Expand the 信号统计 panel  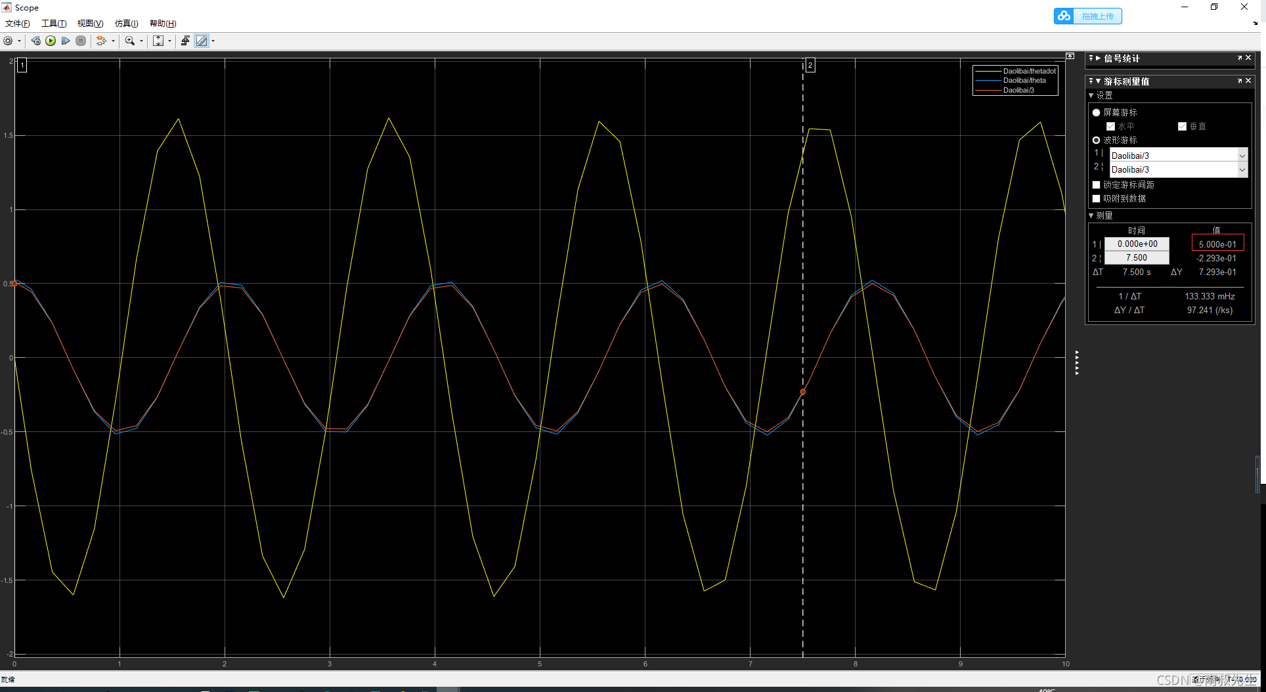click(1097, 58)
